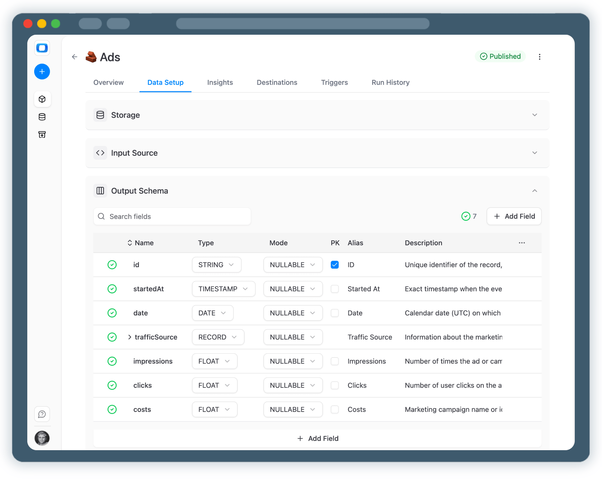Mark clicks field as primary key

(335, 385)
